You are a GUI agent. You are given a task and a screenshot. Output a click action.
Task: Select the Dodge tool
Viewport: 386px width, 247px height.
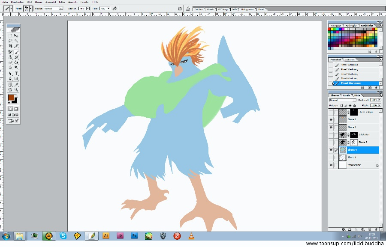16,67
